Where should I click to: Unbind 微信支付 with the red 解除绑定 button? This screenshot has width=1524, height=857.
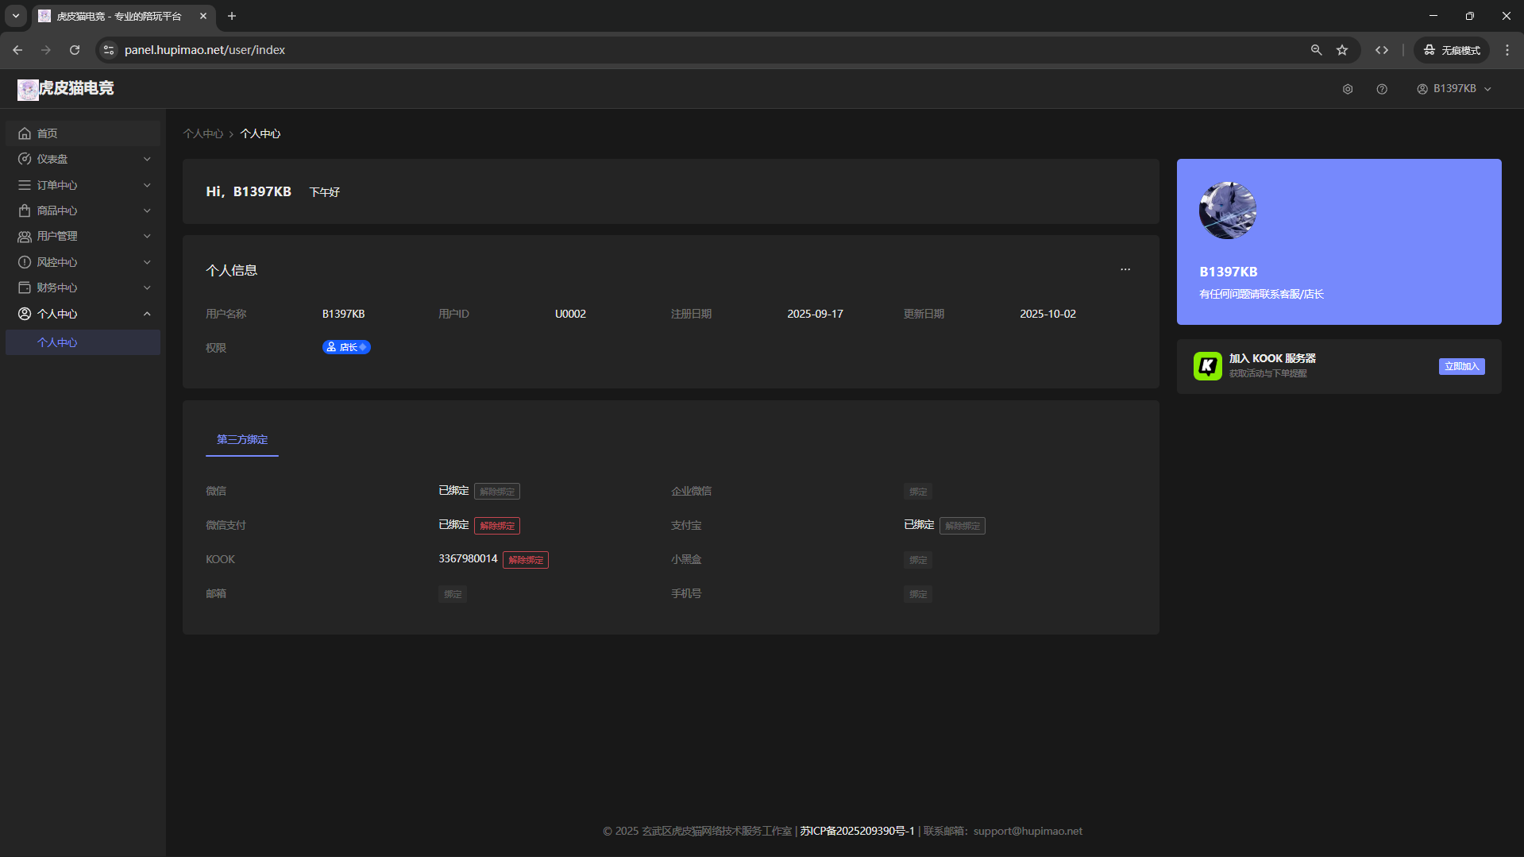point(497,526)
